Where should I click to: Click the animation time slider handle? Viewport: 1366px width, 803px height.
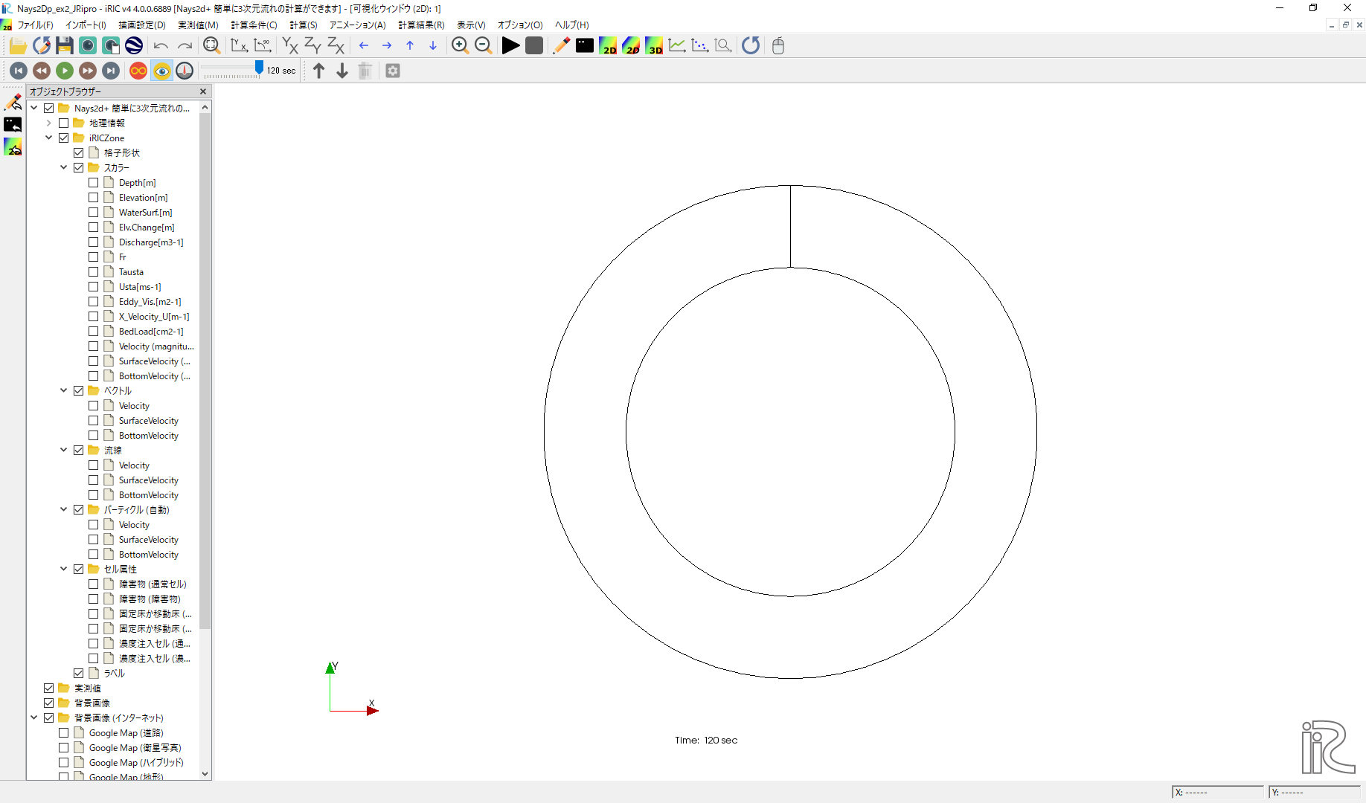tap(259, 68)
